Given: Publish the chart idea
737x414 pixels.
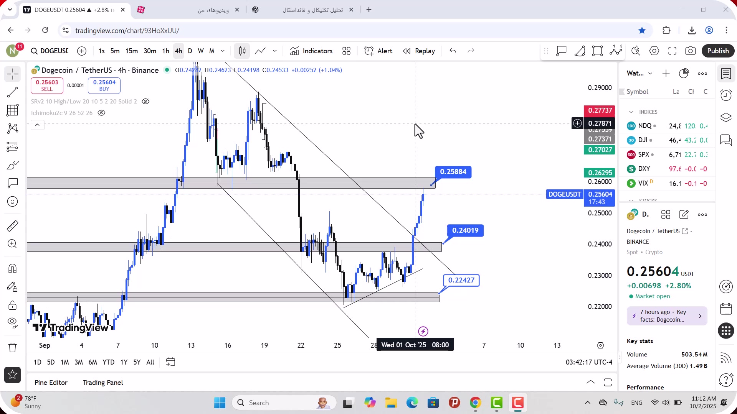Looking at the screenshot, I should tap(718, 51).
